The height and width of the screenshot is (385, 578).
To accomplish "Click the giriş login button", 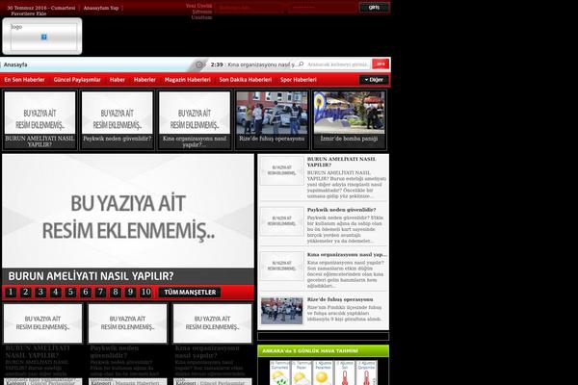I will coord(374,7).
